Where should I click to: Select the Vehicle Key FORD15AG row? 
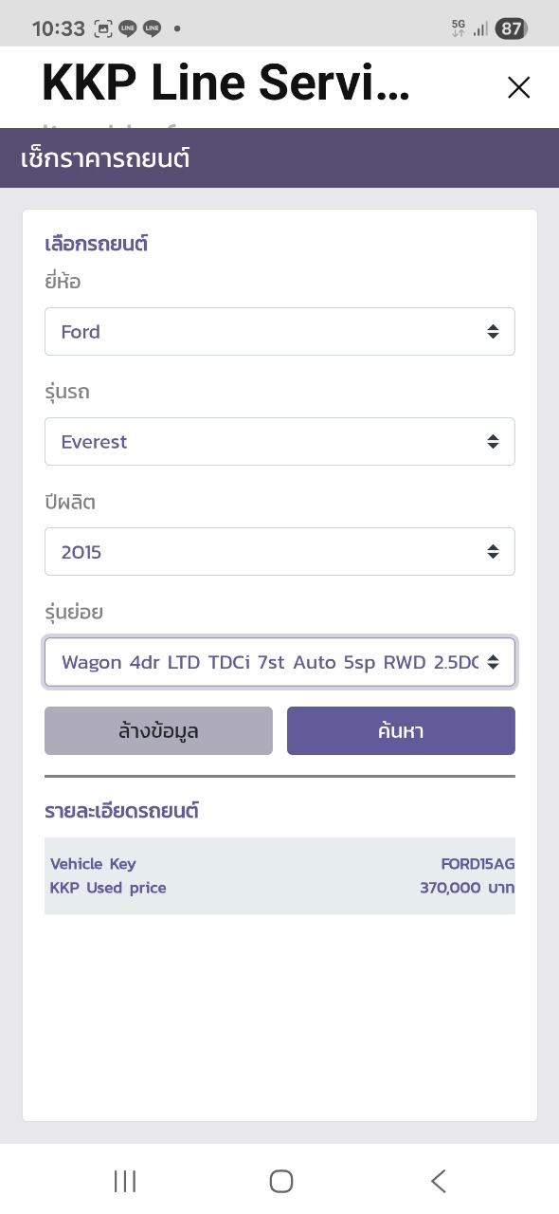click(x=279, y=864)
